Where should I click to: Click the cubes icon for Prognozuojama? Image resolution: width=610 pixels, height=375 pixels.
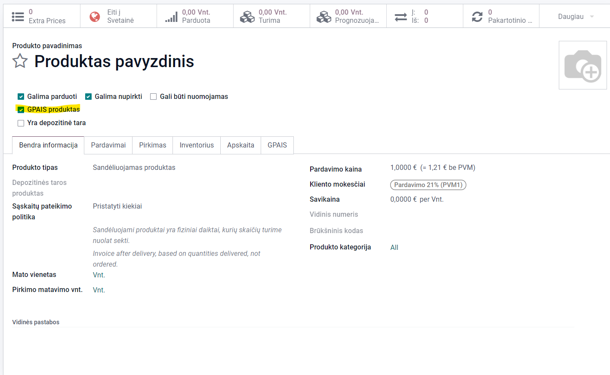[x=324, y=16]
